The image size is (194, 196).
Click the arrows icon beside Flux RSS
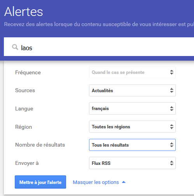tap(172, 163)
